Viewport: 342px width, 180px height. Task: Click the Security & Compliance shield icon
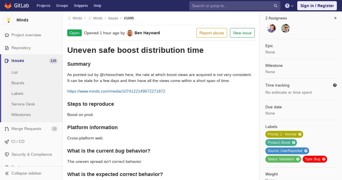pos(7,154)
